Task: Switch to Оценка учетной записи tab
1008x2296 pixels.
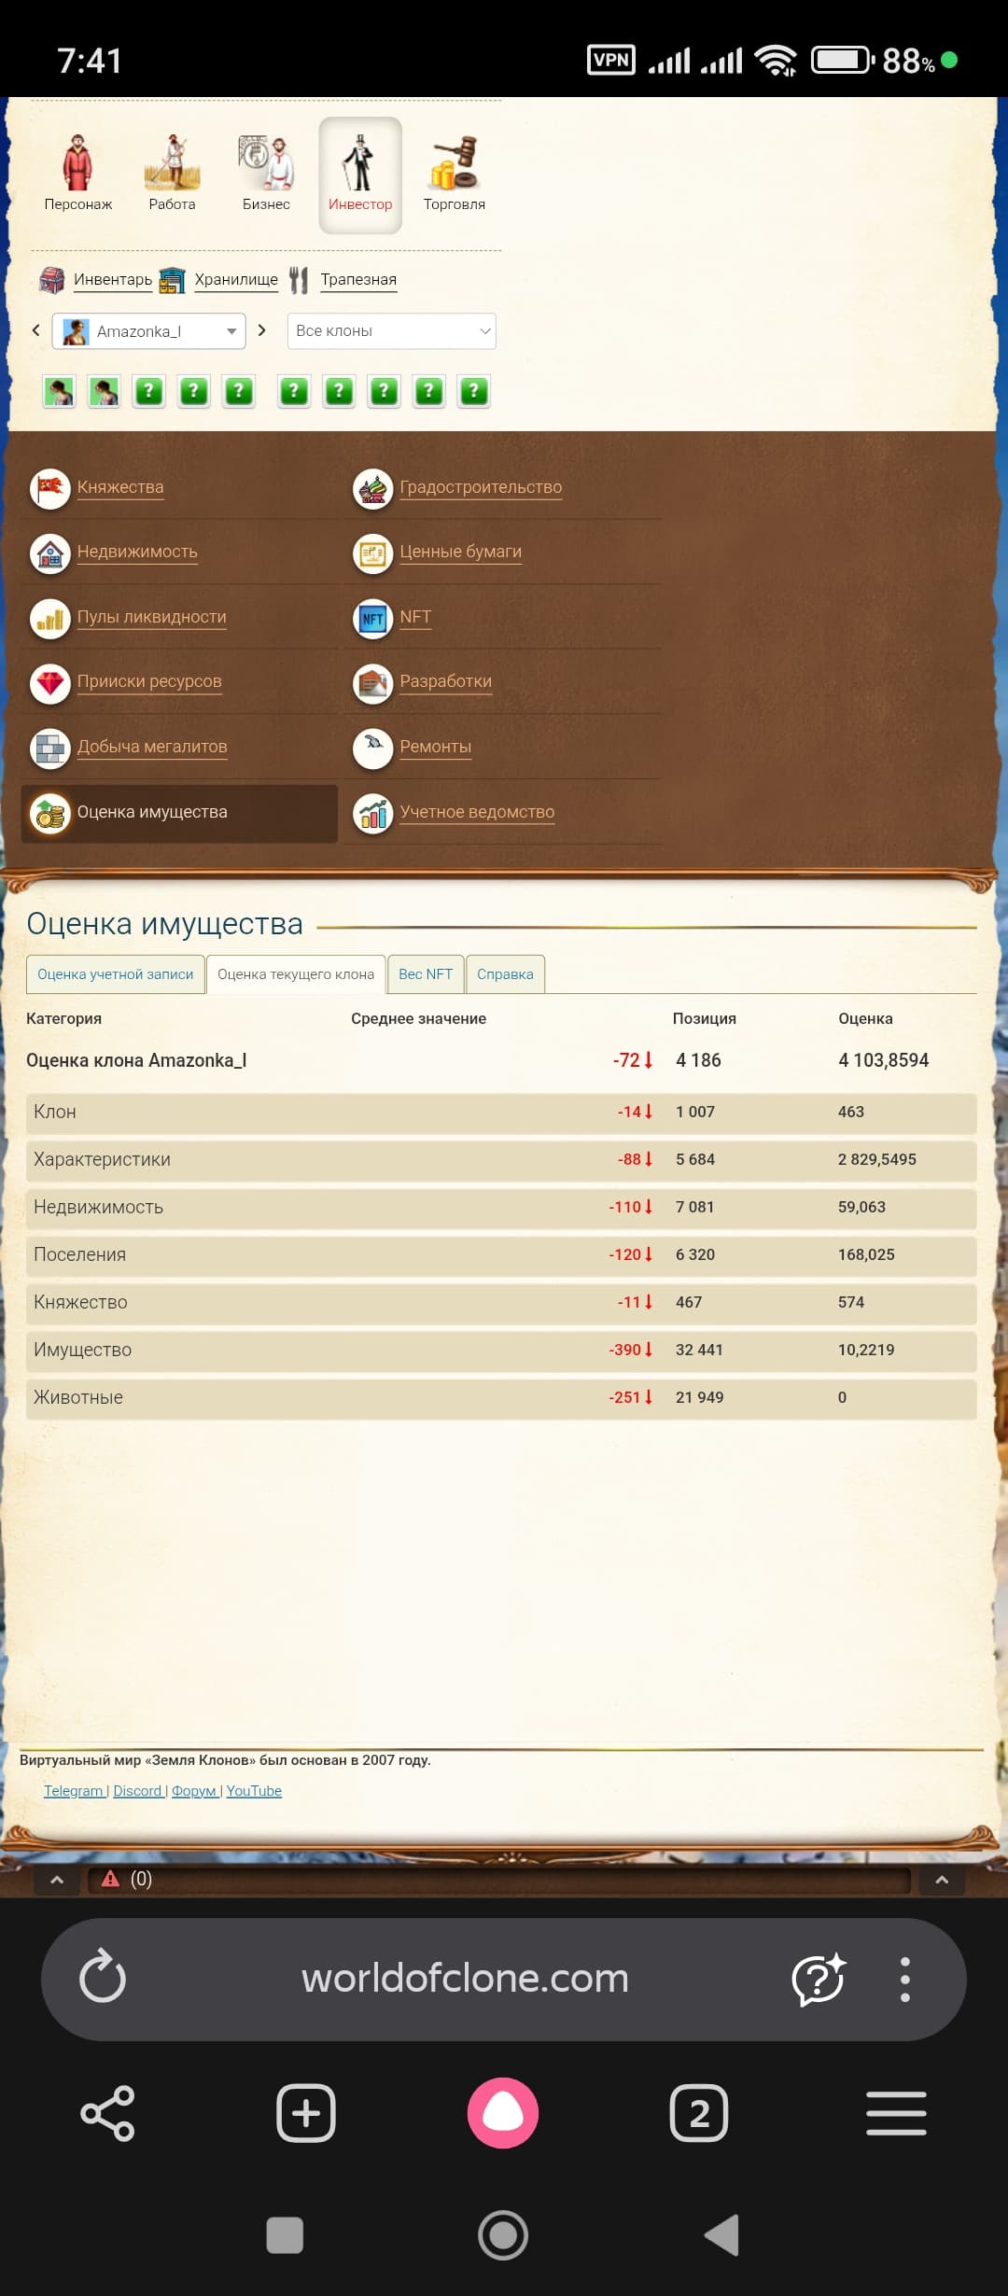Action: pos(116,974)
